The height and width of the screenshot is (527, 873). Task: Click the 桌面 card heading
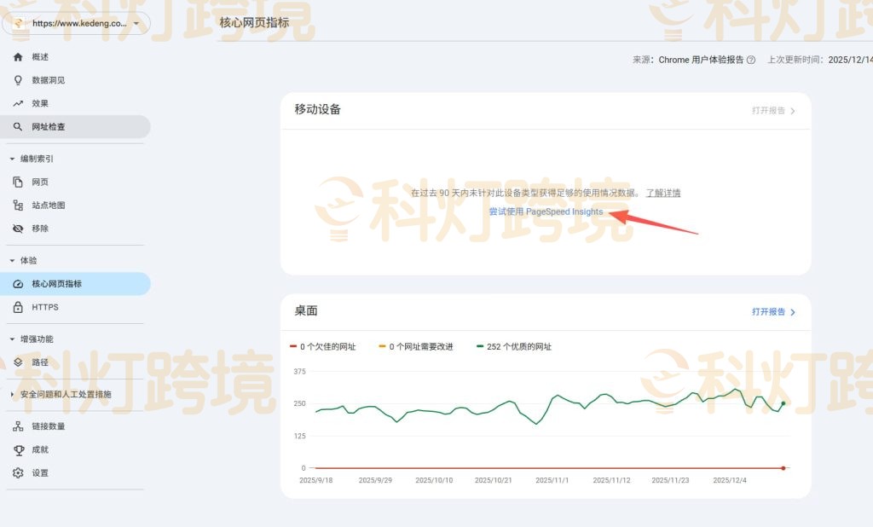[306, 311]
